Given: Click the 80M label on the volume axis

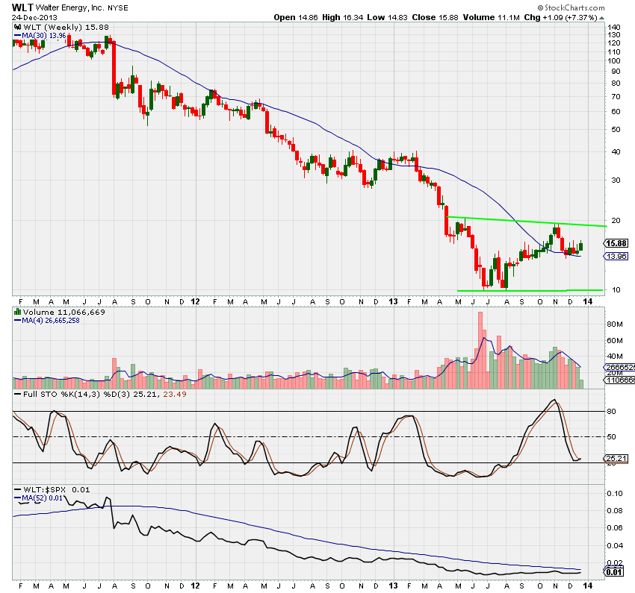Looking at the screenshot, I should [615, 324].
